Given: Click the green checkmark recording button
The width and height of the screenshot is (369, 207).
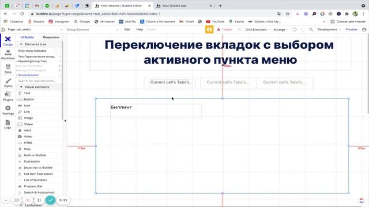Looking at the screenshot, I should [x=50, y=200].
